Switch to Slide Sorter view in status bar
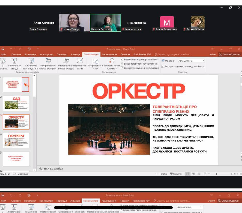Screen dimensions: 242x213 click(x=193, y=174)
